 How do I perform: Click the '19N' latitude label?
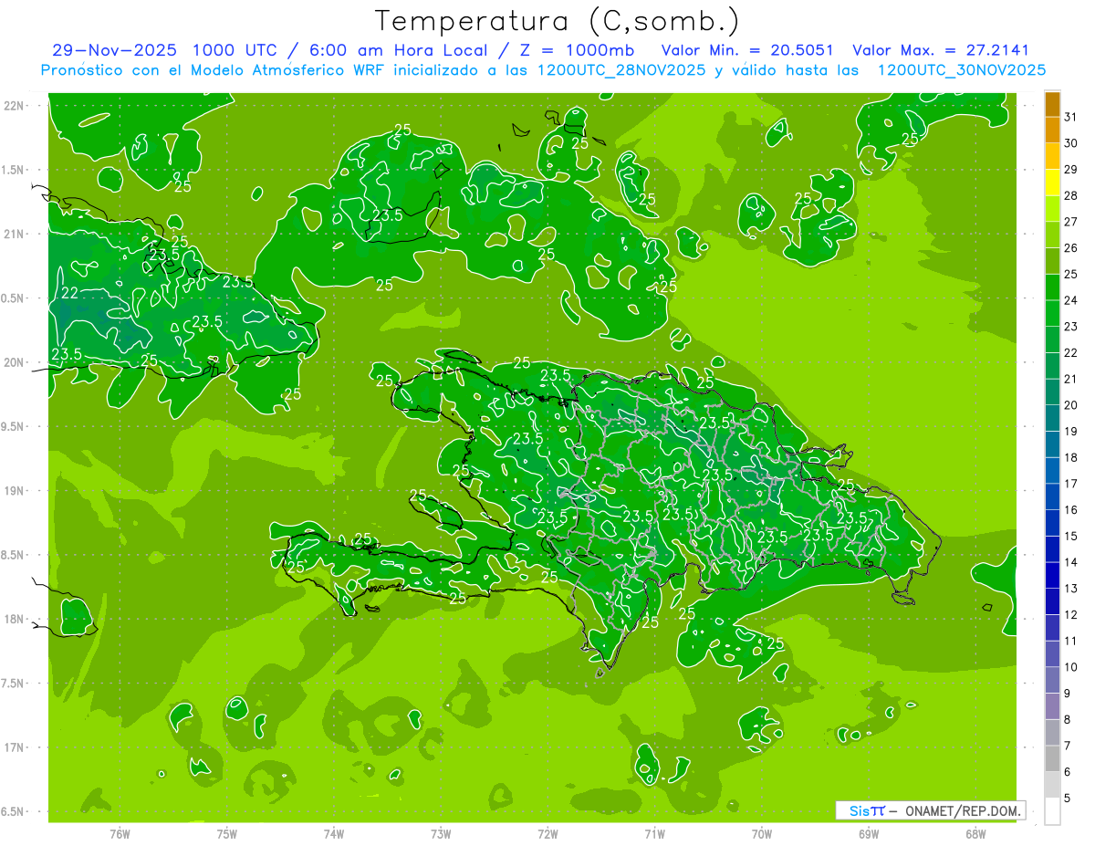click(x=13, y=491)
